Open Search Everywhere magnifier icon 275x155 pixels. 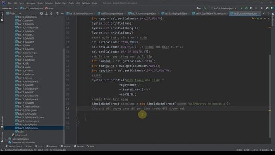263,8
